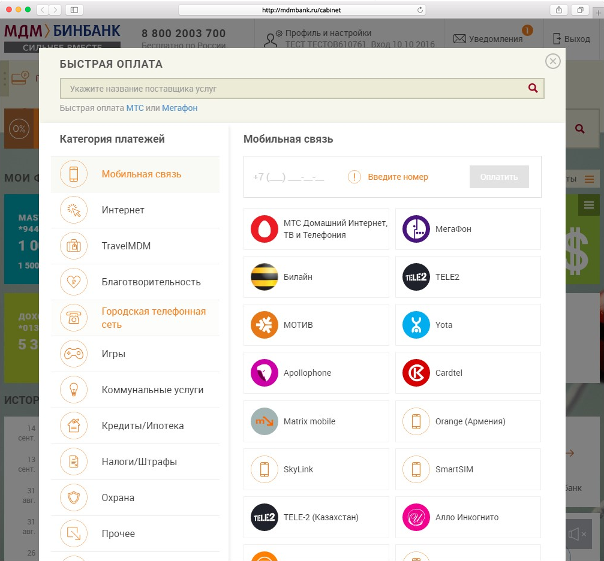Choose the TravelMDM suitcase icon
604x561 pixels.
pos(74,246)
